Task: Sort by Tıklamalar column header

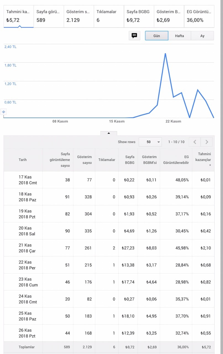Action: point(107,160)
